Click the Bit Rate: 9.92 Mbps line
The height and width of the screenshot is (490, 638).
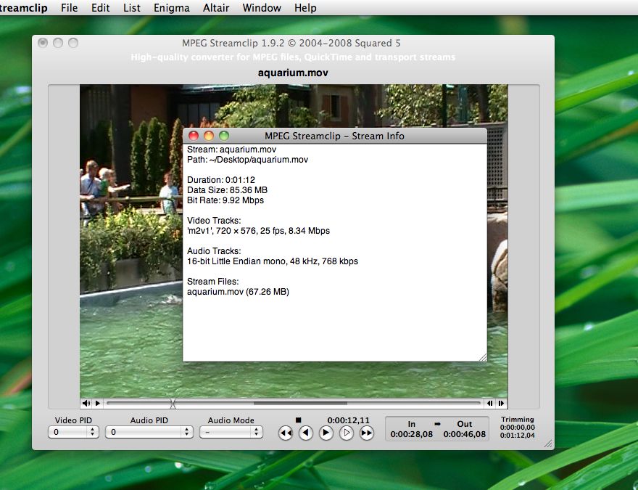point(225,200)
